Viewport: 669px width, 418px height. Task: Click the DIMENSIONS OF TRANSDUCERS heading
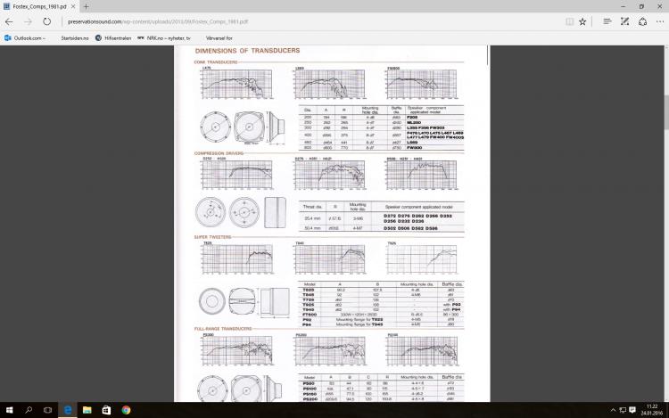click(247, 51)
